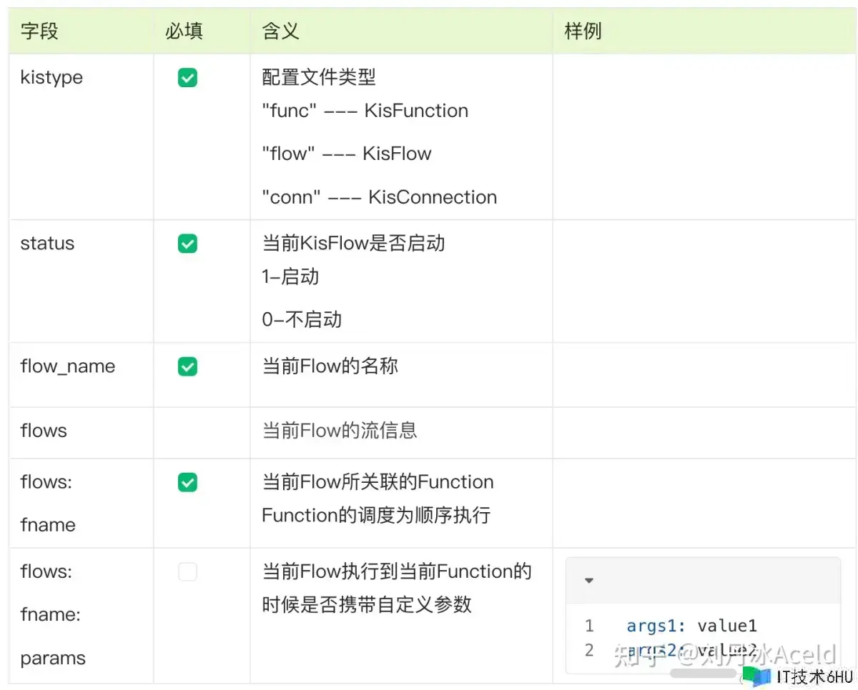Collapse the code sample block arrow
This screenshot has height=690, width=858.
(x=589, y=581)
